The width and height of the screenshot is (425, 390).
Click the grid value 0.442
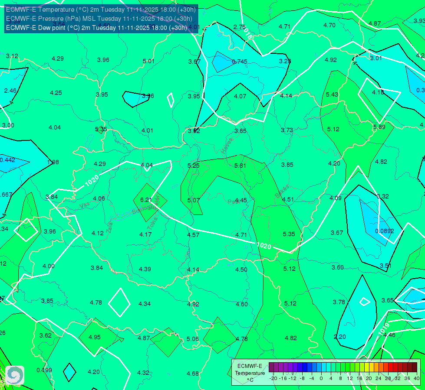coord(7,160)
